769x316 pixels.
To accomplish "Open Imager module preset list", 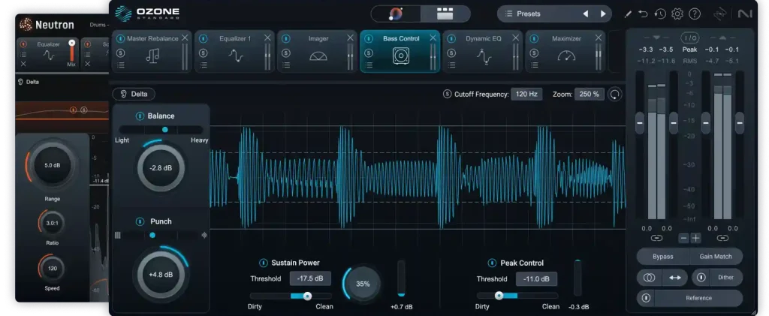I will click(285, 65).
